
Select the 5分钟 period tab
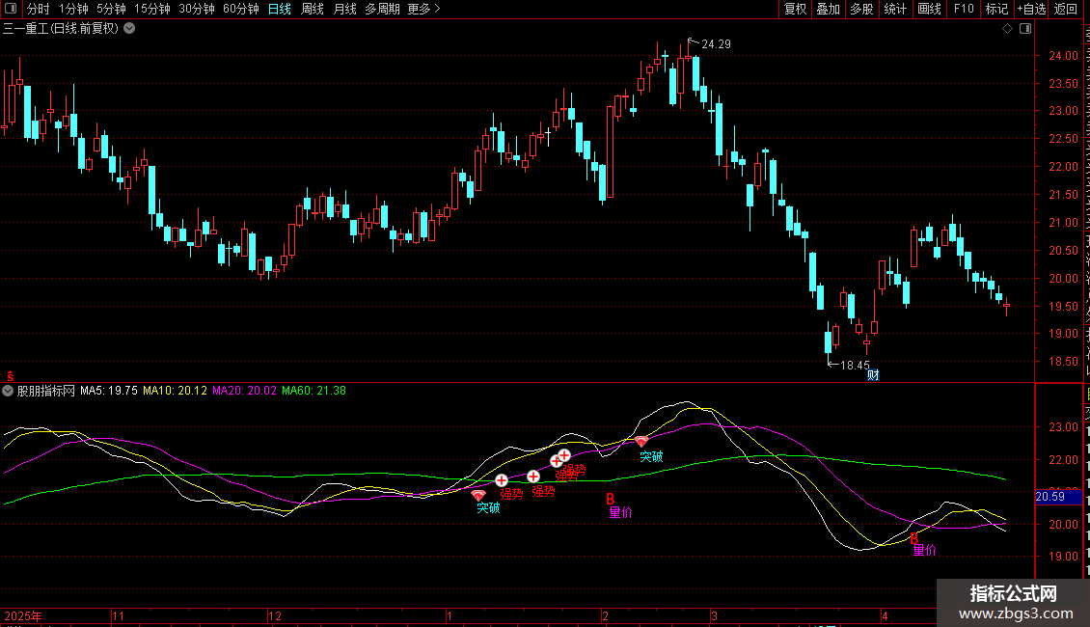[111, 9]
